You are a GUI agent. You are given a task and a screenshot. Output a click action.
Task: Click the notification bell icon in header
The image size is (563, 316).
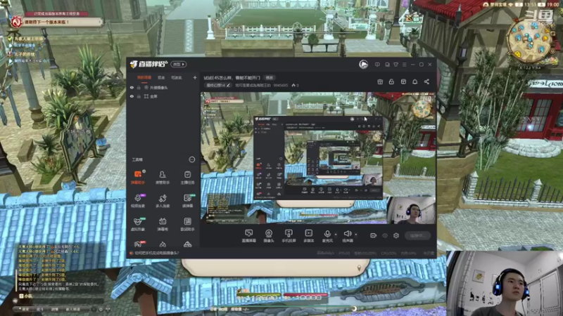click(x=415, y=81)
